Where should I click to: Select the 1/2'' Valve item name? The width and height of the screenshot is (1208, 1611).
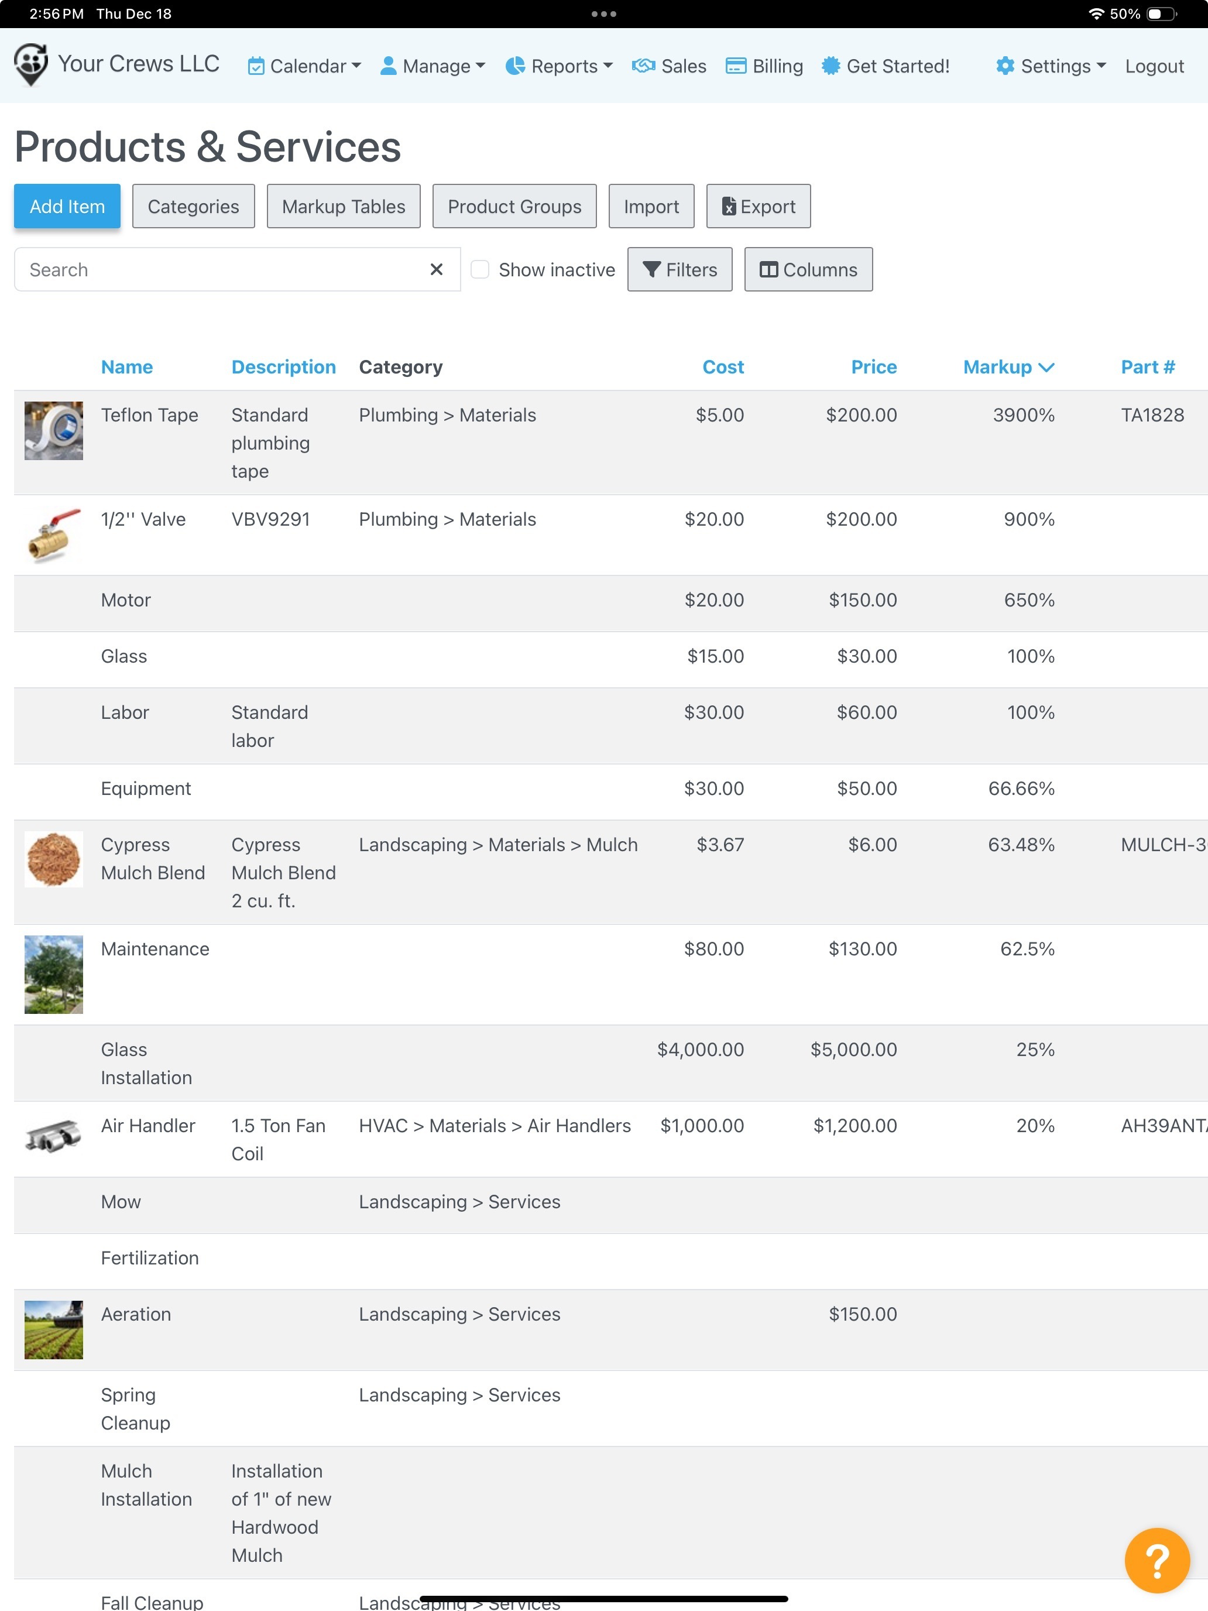coord(143,519)
